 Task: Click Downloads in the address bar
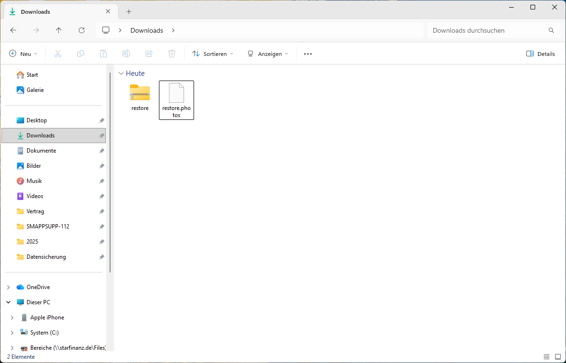(x=147, y=30)
